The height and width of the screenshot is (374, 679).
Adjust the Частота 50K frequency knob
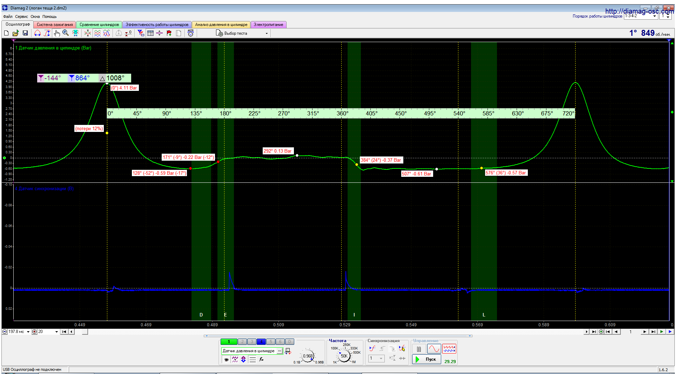[344, 356]
